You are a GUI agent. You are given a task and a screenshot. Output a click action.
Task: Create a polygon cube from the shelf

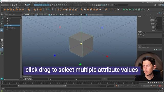pyautogui.click(x=8, y=10)
